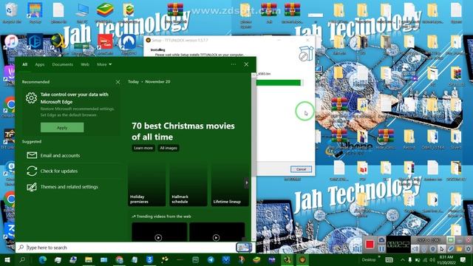
Task: Select the All tab in search panel
Action: (24, 64)
